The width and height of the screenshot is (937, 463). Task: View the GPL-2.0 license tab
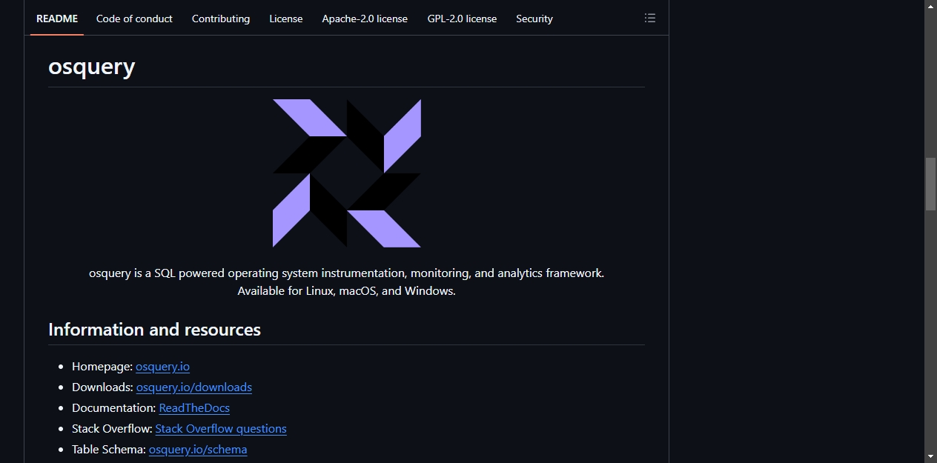coord(463,19)
